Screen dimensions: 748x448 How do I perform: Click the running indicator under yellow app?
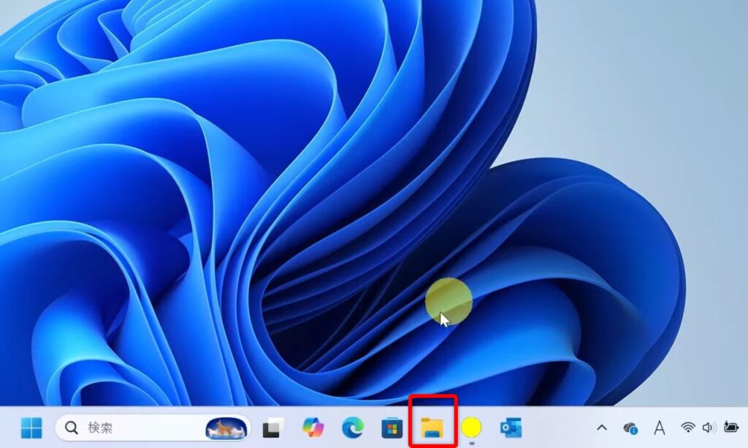point(472,443)
